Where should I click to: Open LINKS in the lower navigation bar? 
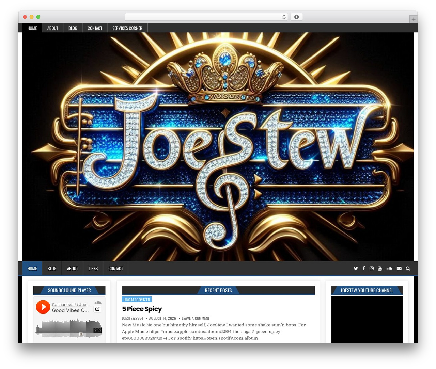(93, 268)
